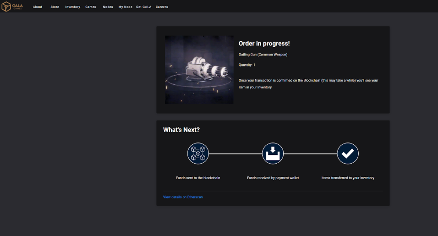The width and height of the screenshot is (438, 236).
Task: Go to the Store page
Action: (55, 7)
